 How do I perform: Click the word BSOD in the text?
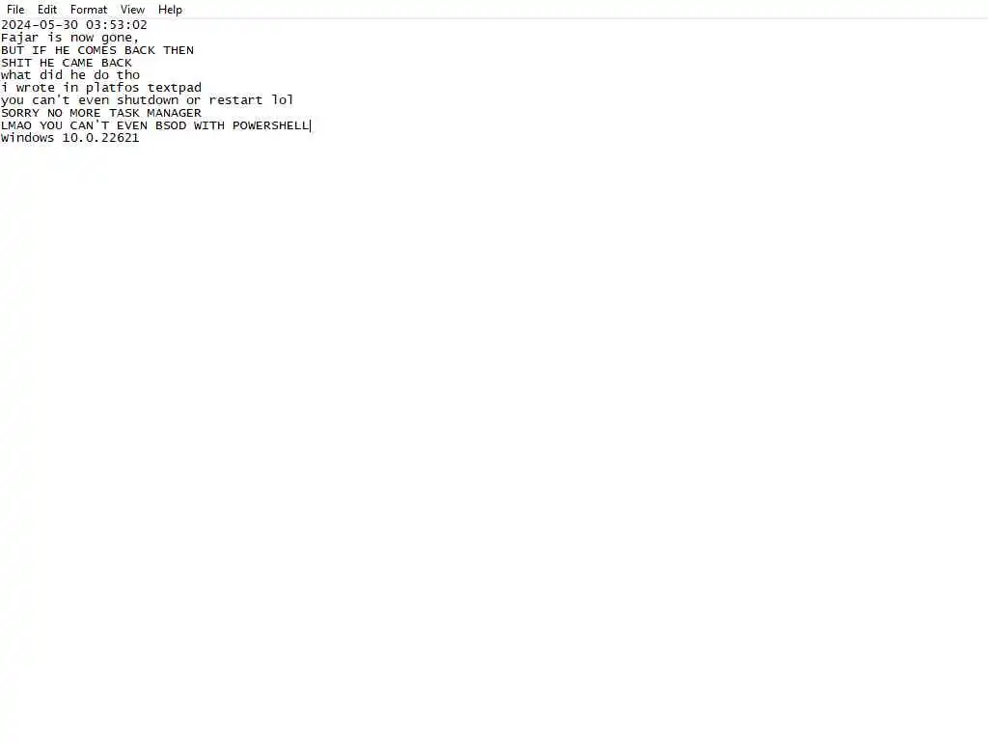[171, 125]
